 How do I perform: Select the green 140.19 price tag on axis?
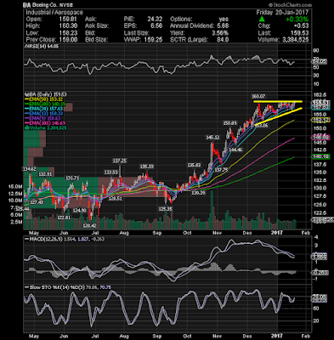pos(320,156)
